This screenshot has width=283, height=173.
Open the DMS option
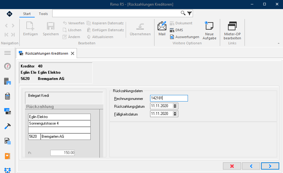[x=176, y=30]
